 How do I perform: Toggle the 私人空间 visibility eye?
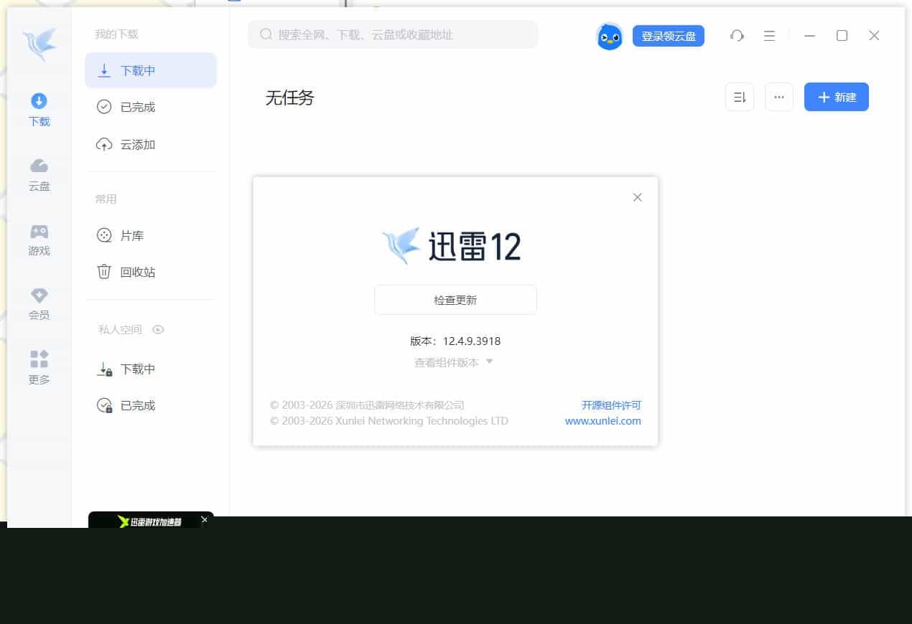[x=158, y=329]
